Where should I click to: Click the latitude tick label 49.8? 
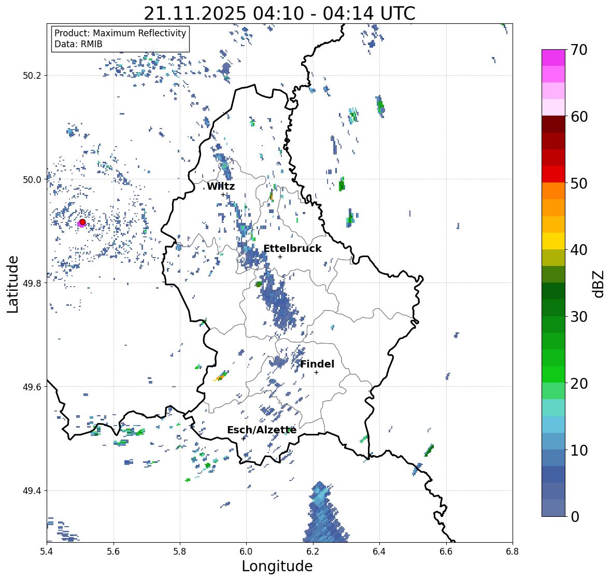click(x=32, y=283)
